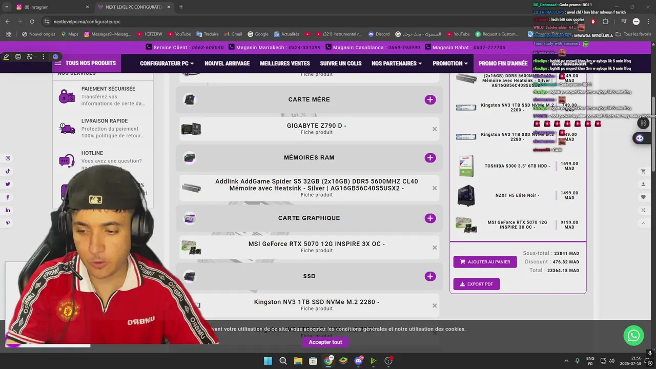Screen dimensions: 656x369
Task: Open Tous Nos Produits hamburger menu
Action: tap(86, 63)
